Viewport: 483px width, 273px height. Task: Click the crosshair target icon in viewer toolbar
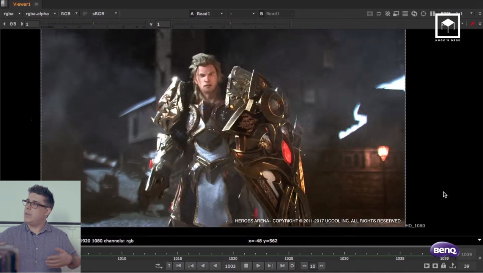tap(423, 14)
